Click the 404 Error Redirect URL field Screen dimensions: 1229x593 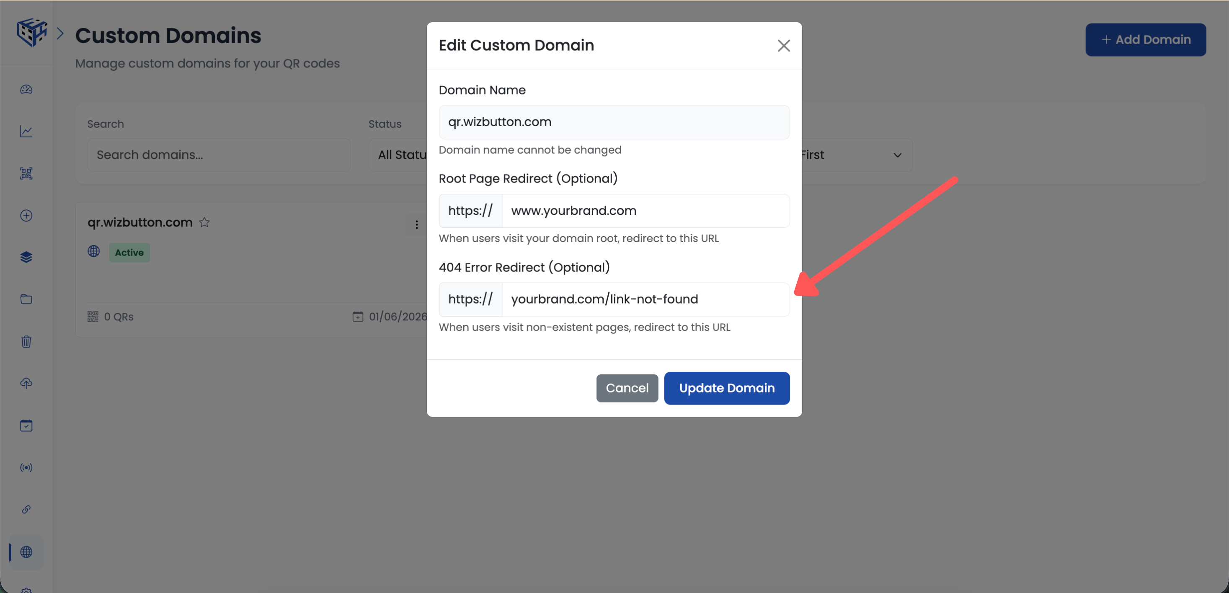point(644,299)
